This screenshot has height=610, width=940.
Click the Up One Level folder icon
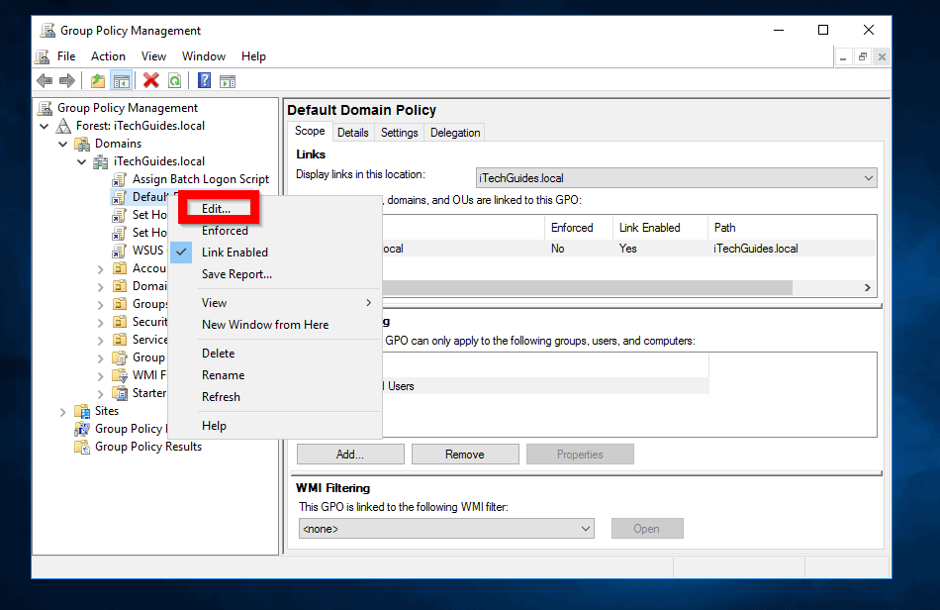click(98, 81)
